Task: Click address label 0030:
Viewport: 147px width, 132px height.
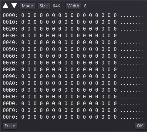Action: click(10, 36)
